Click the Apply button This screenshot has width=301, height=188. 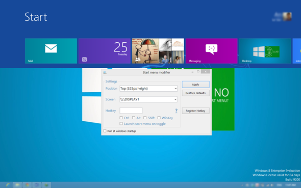click(195, 85)
